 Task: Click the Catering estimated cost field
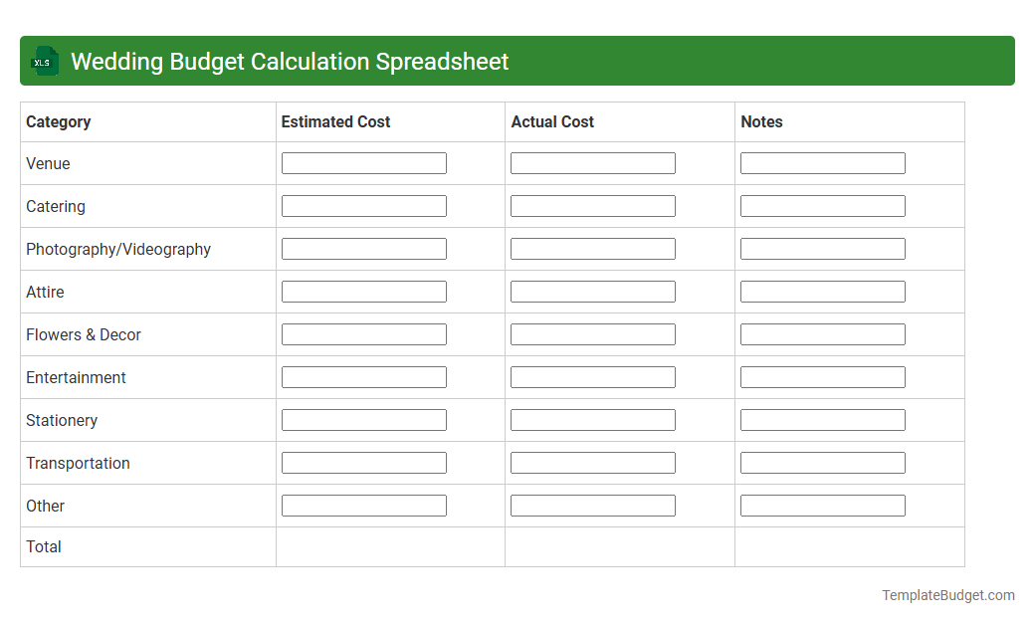[363, 205]
